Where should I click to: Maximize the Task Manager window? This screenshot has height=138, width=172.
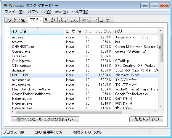pyautogui.click(x=155, y=6)
